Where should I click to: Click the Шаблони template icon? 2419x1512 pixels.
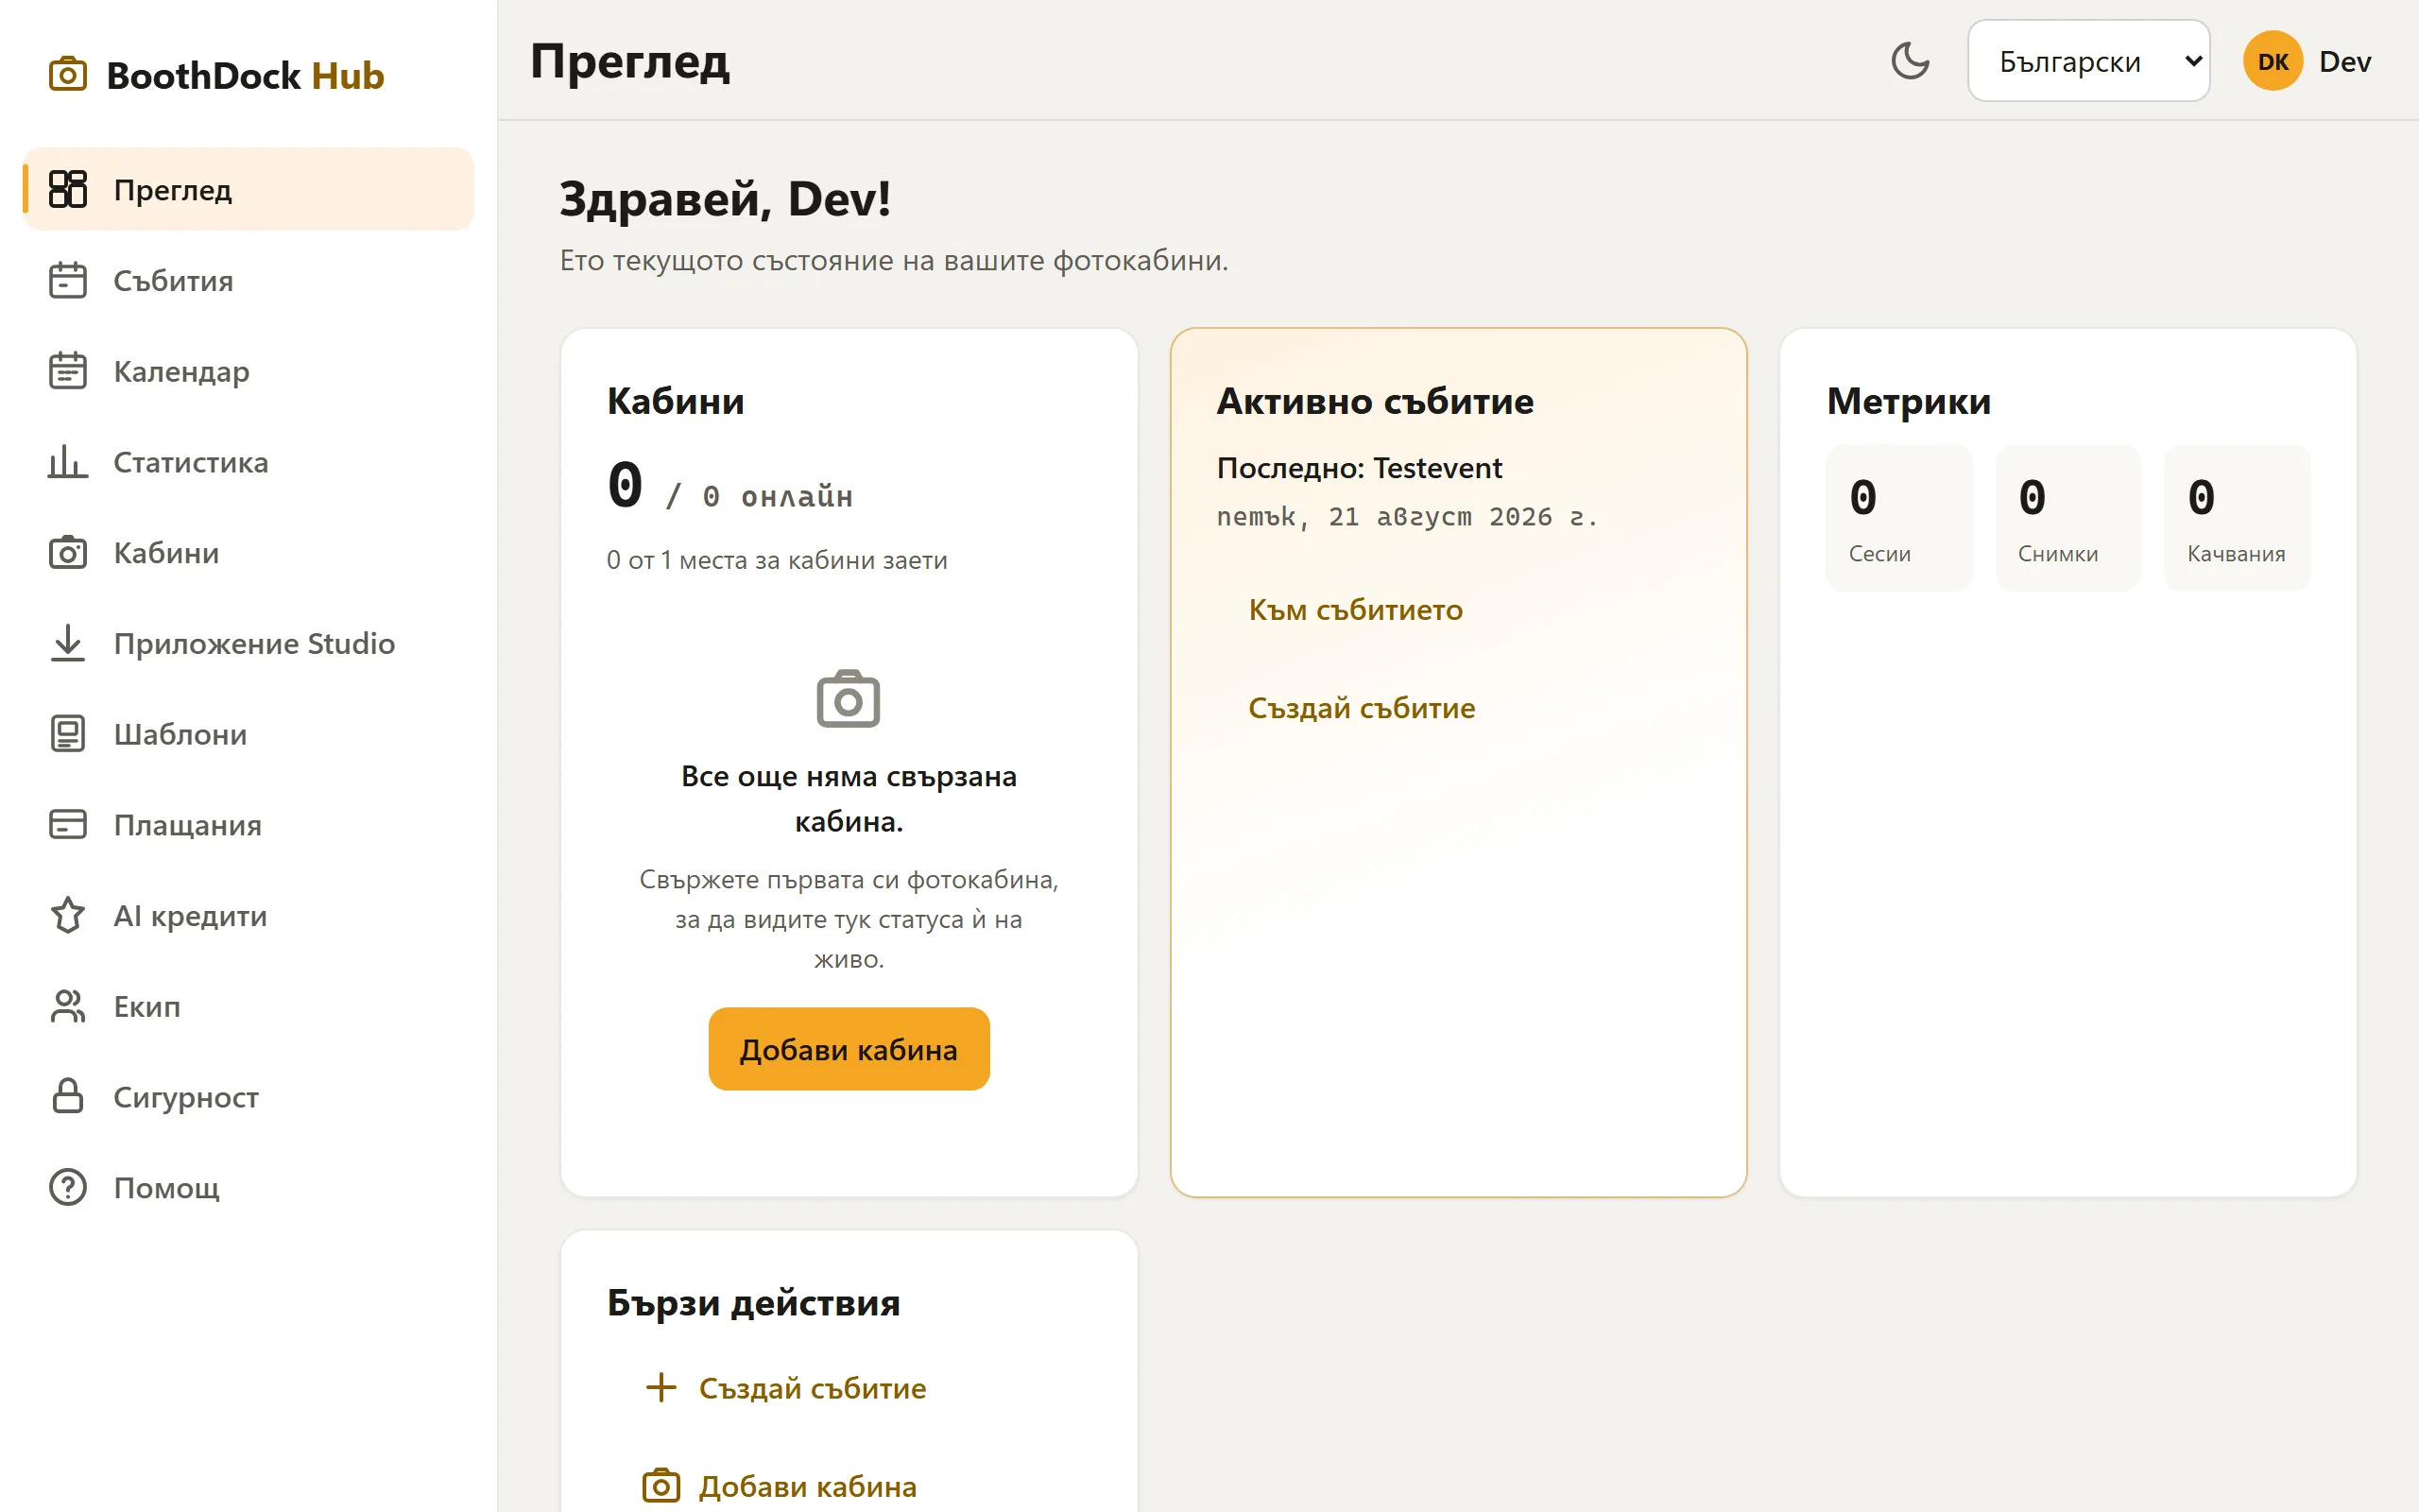67,734
